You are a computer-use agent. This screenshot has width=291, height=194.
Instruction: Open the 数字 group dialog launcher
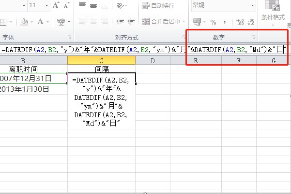253,37
